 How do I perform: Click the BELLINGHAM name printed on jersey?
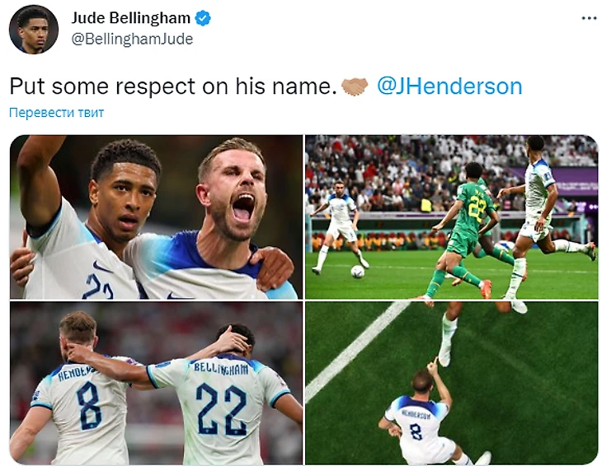[221, 369]
